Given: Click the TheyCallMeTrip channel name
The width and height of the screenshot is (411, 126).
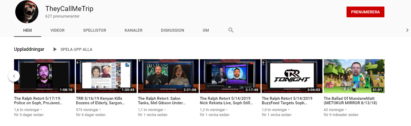Looking at the screenshot, I should pyautogui.click(x=69, y=9).
